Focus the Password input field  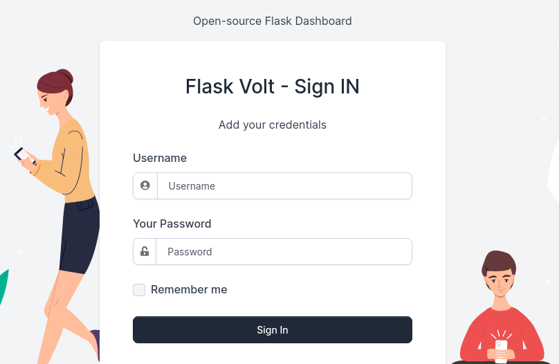tap(284, 251)
